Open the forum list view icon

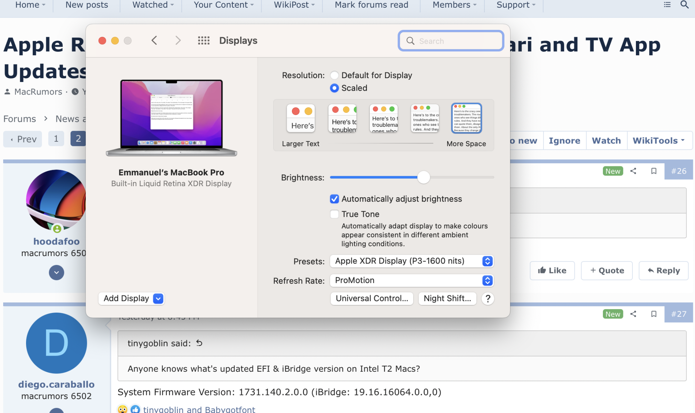click(x=667, y=5)
